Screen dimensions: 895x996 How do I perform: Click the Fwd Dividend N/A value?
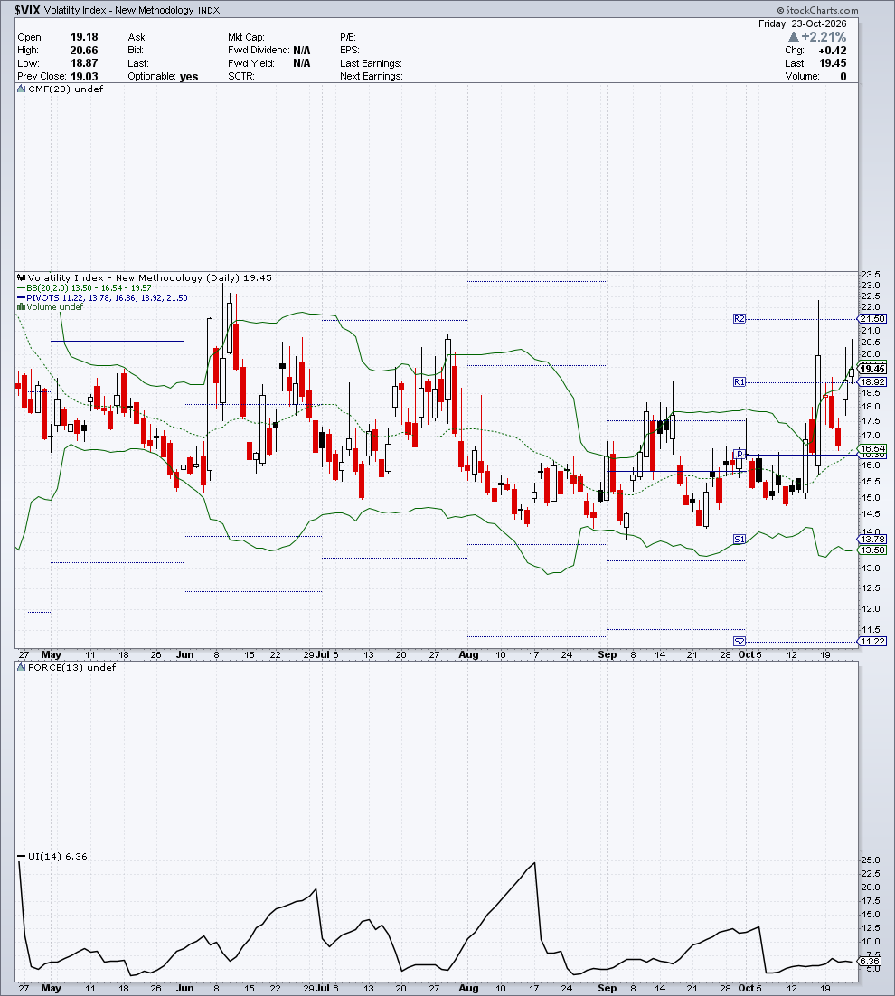[302, 51]
